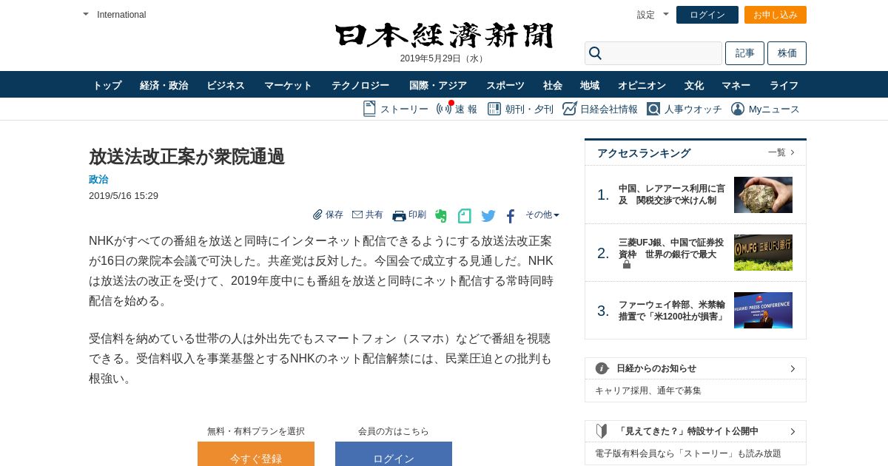Screen dimensions: 888x466
Task: Click the 政治 category link
Action: coord(98,179)
